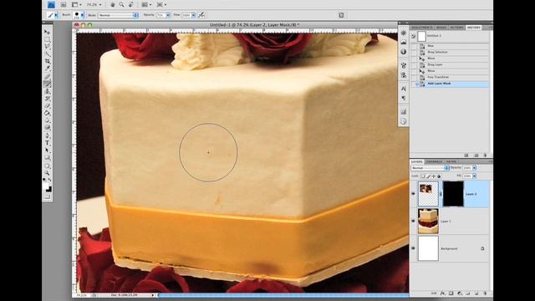Switch to the Masks tab

[x=441, y=28]
